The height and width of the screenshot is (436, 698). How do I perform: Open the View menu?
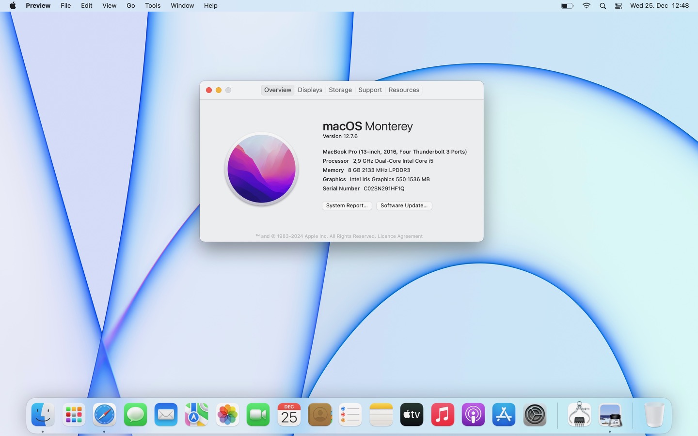pyautogui.click(x=110, y=6)
